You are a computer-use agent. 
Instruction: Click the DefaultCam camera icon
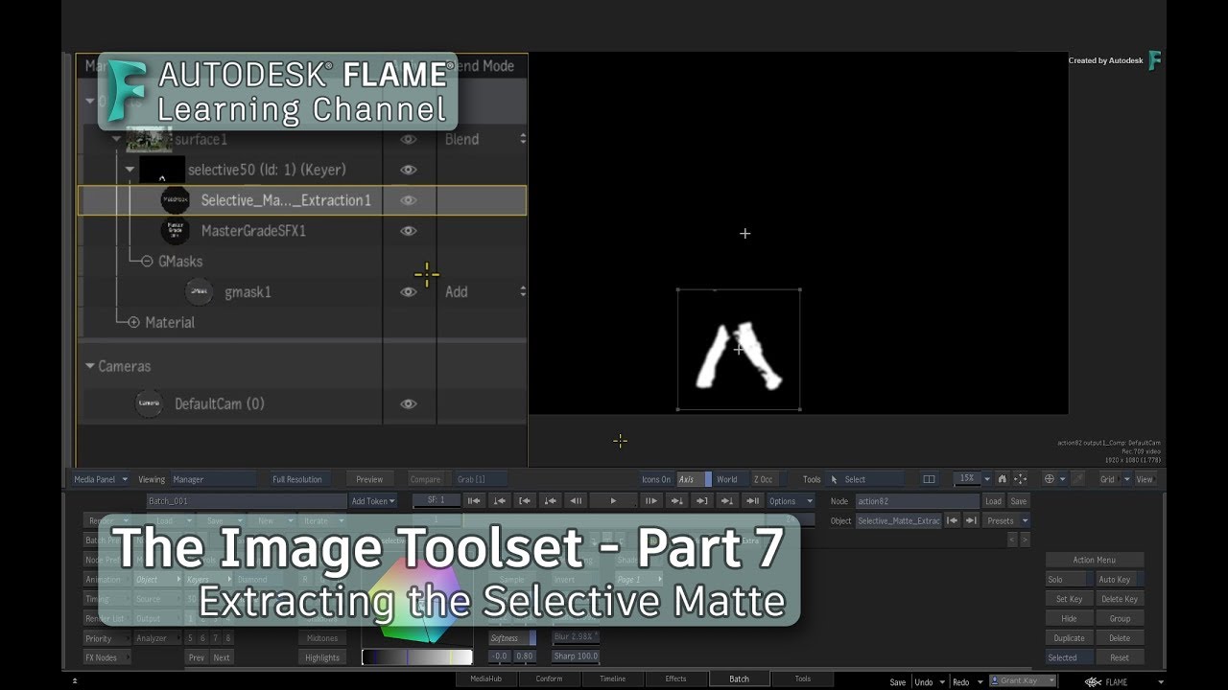[149, 403]
